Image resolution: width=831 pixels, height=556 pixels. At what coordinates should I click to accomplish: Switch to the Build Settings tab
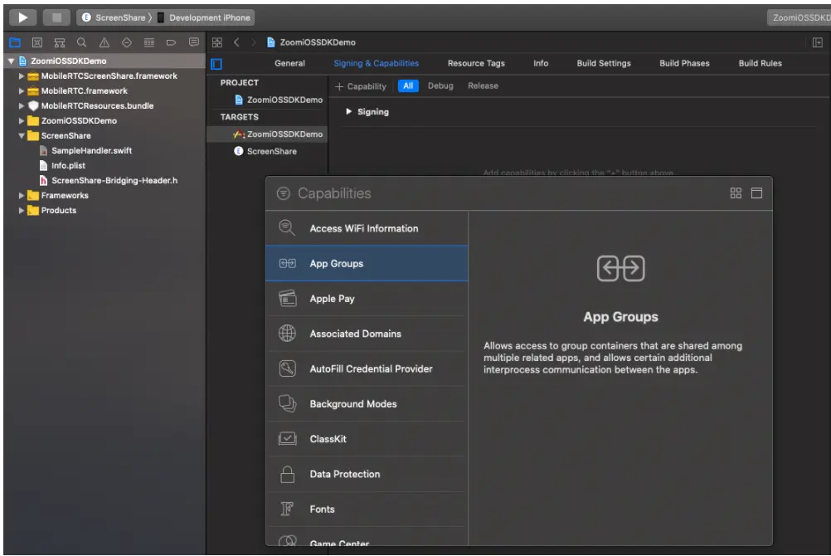coord(603,64)
